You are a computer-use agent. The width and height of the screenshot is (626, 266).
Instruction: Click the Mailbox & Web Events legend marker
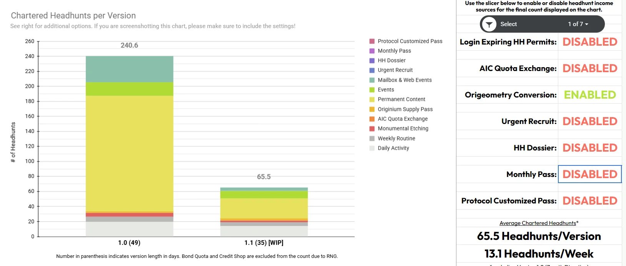pos(372,80)
